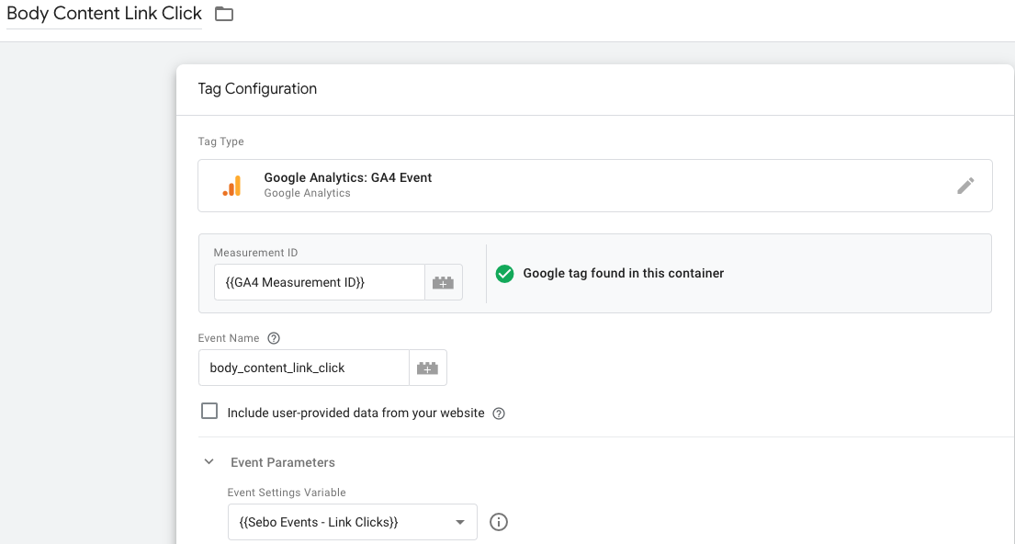This screenshot has height=544, width=1015.
Task: Click the Tag Configuration panel heading
Action: pos(257,89)
